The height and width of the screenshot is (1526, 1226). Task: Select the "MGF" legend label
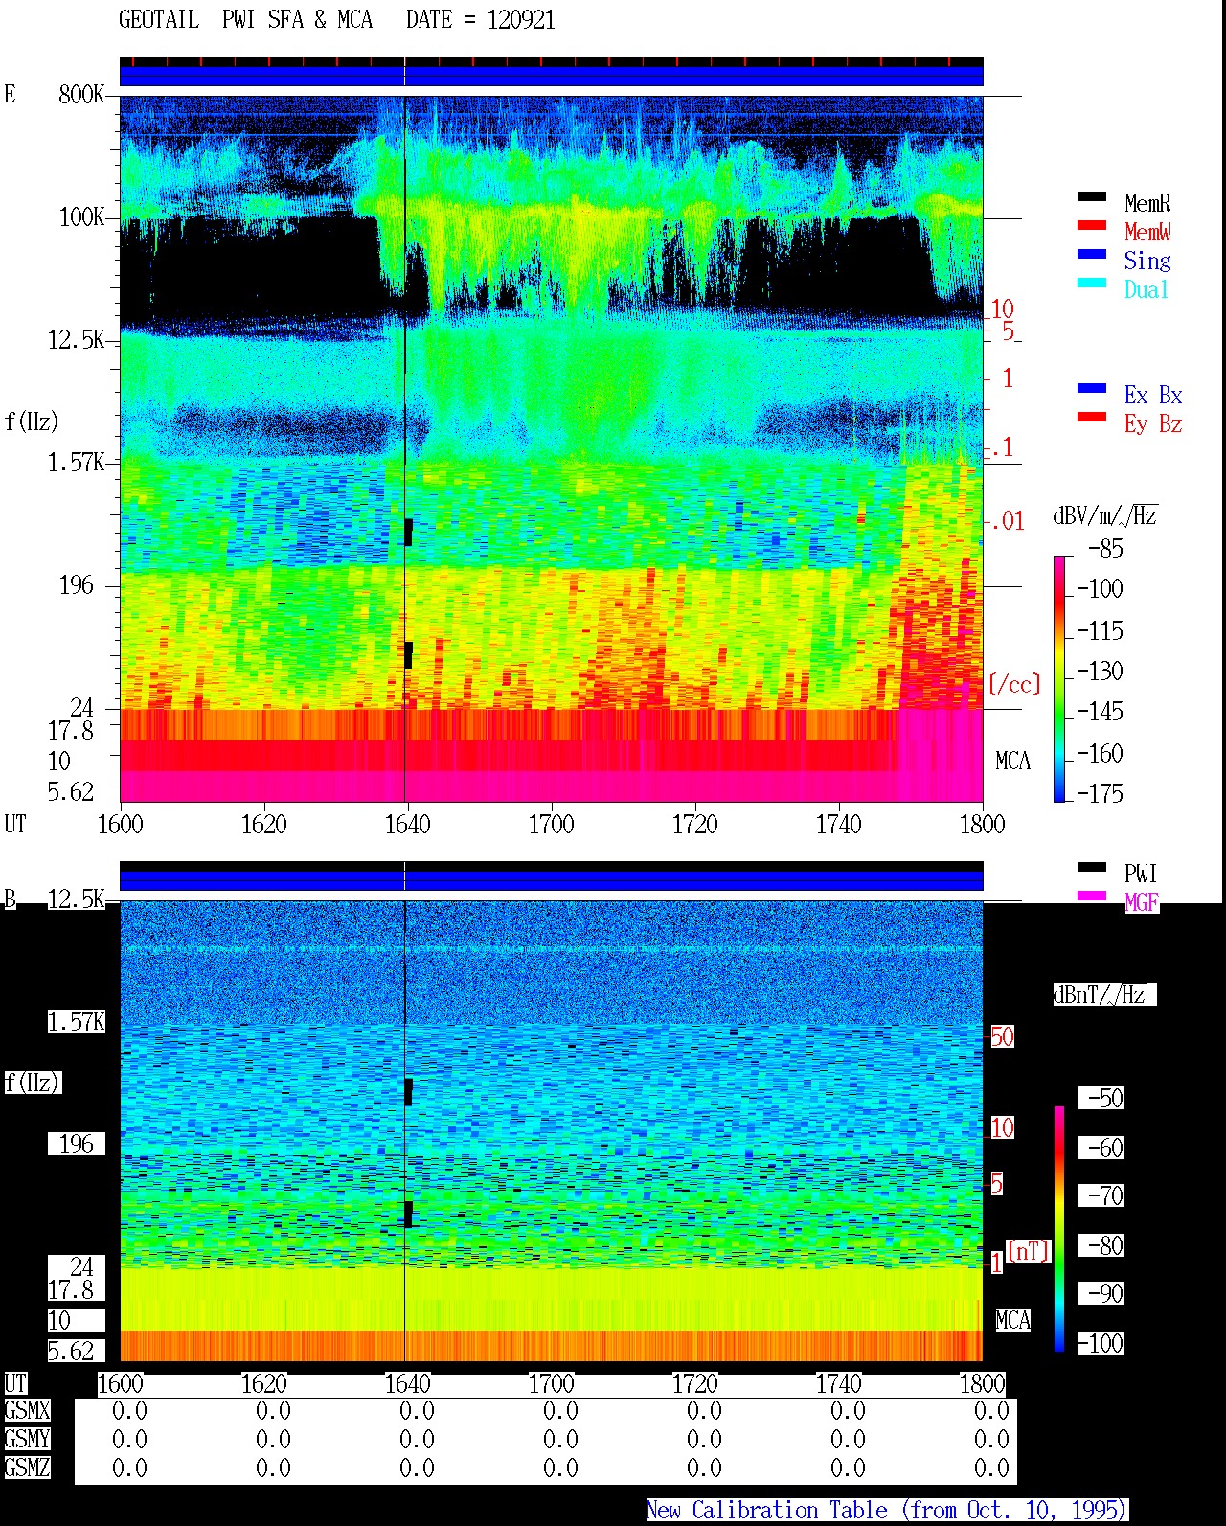[x=1142, y=902]
